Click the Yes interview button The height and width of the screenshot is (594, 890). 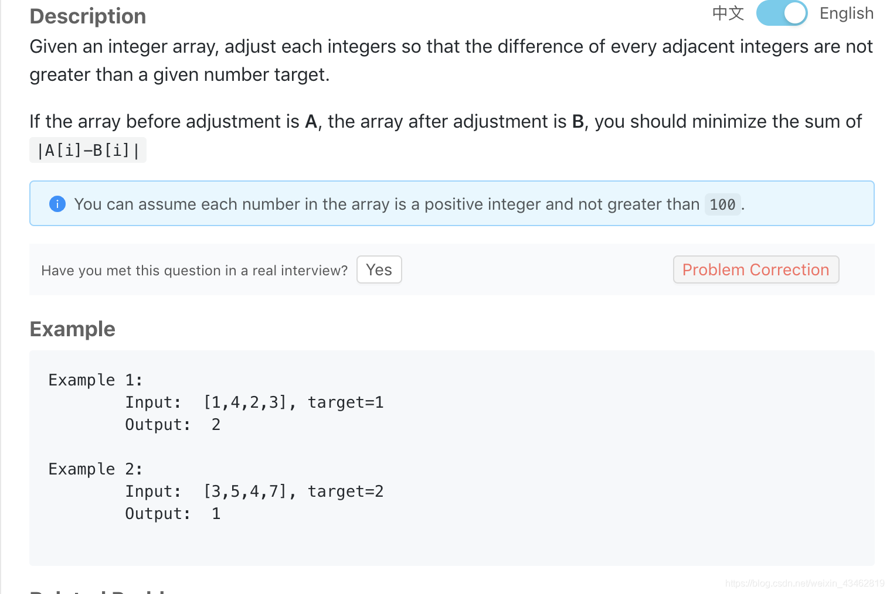(x=379, y=269)
